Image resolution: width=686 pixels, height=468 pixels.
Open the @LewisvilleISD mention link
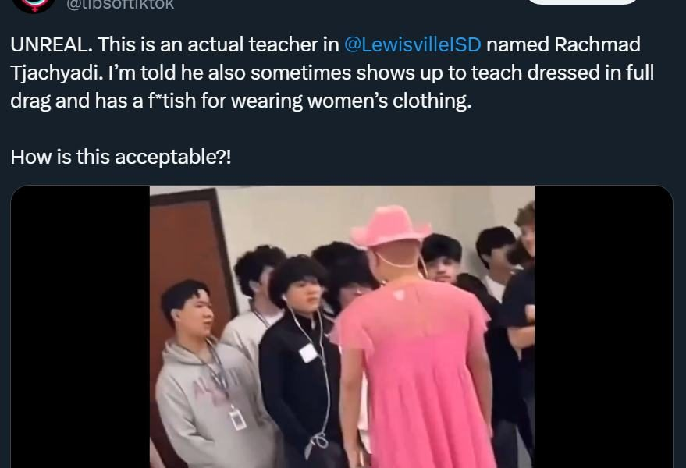413,44
